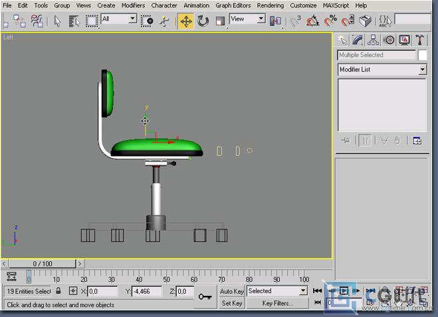The image size is (438, 317).
Task: Open the Select by Name list icon
Action: (x=74, y=21)
